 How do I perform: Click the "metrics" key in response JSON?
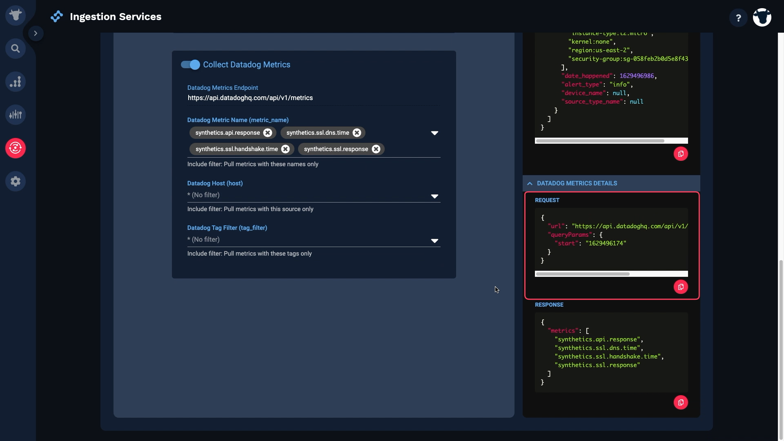563,331
